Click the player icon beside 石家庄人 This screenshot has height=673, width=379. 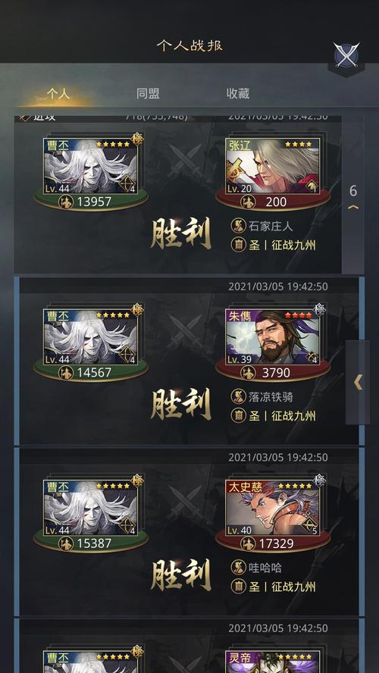click(x=238, y=225)
